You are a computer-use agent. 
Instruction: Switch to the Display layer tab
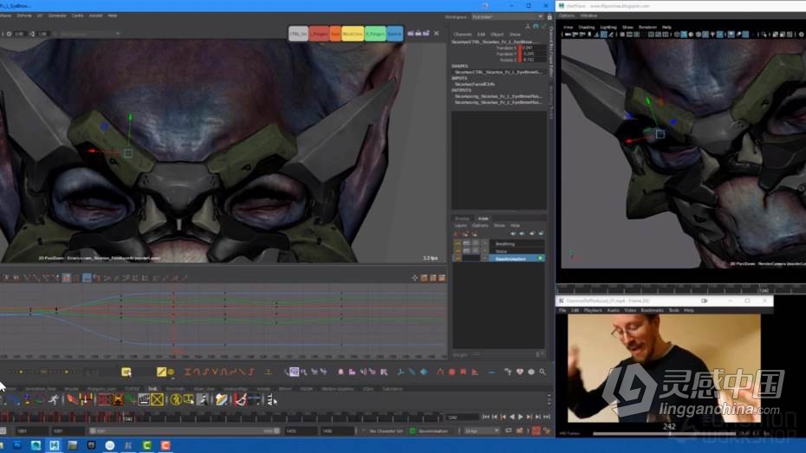click(x=462, y=218)
